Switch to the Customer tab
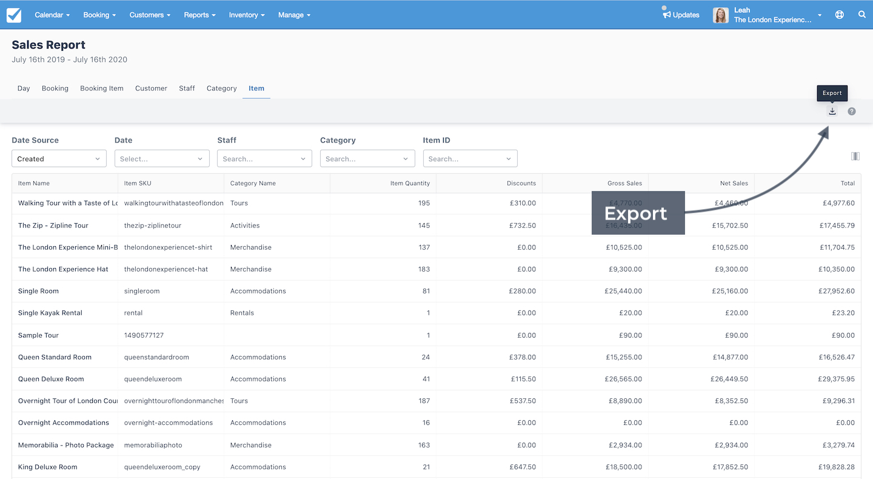The height and width of the screenshot is (479, 873). [x=151, y=89]
